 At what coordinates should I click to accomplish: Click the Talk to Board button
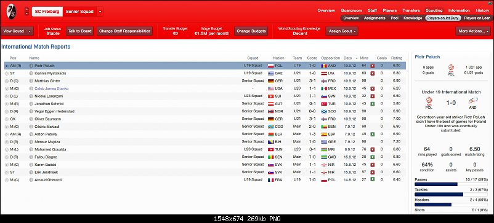[x=79, y=31]
